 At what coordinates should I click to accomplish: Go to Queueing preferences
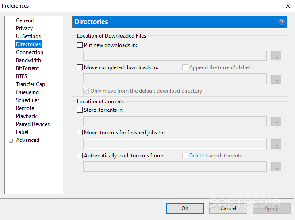(27, 92)
